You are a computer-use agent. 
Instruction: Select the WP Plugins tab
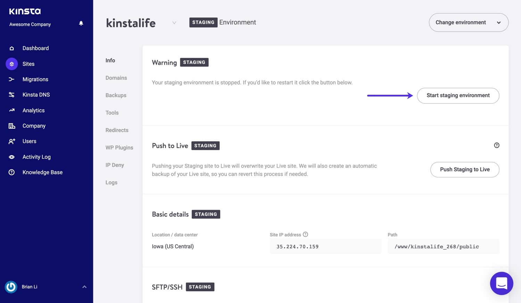[x=119, y=148]
